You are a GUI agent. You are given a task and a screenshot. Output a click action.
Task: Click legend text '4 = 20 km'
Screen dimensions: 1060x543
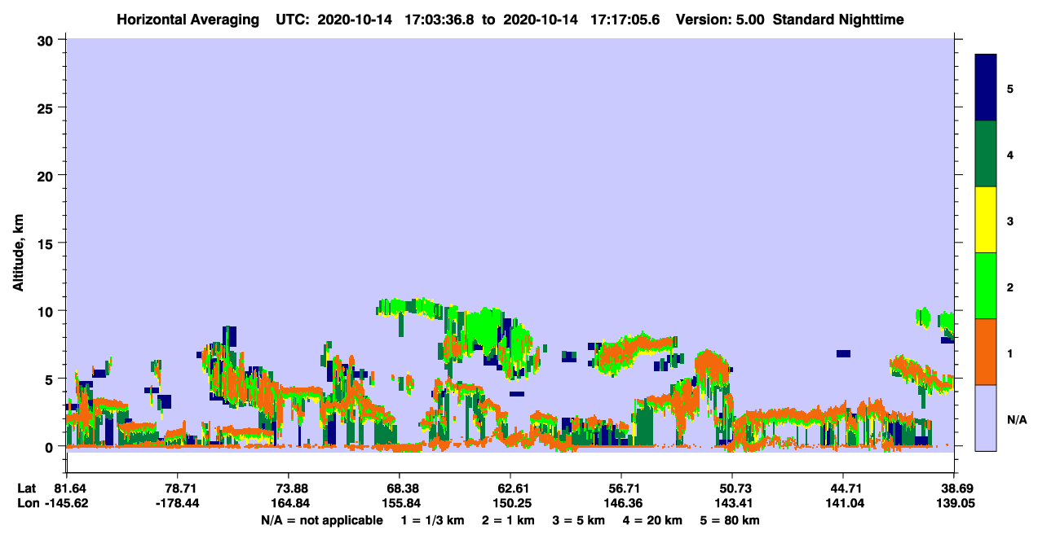[653, 520]
